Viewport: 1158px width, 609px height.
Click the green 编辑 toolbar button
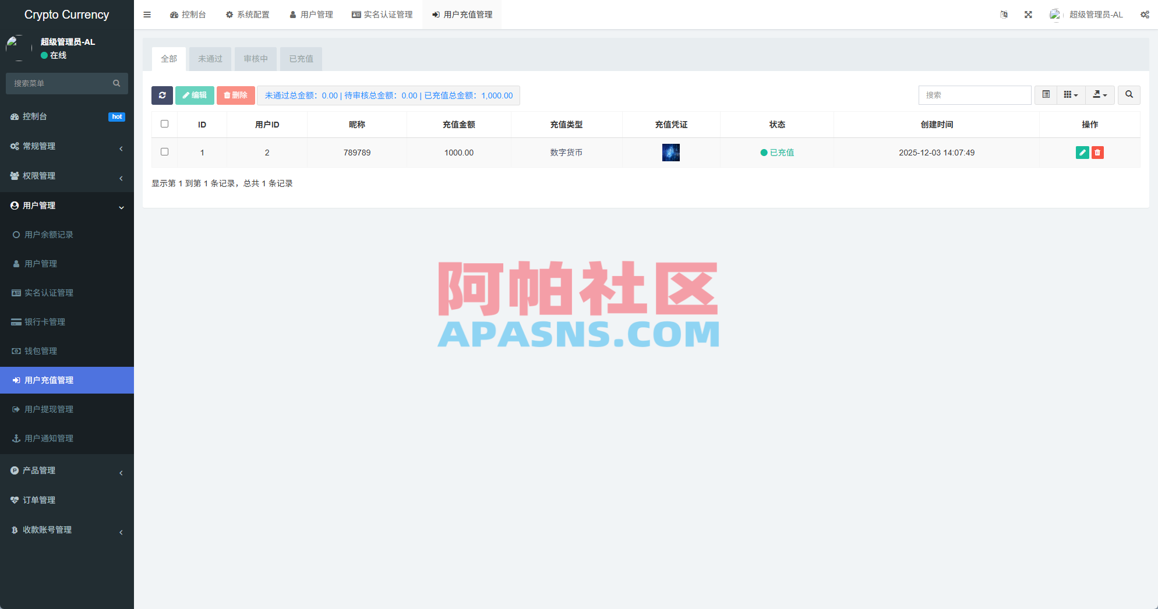click(195, 95)
